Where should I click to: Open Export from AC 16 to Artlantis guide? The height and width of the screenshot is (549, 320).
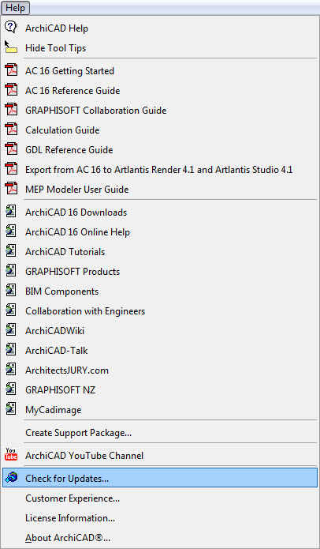coord(160,170)
